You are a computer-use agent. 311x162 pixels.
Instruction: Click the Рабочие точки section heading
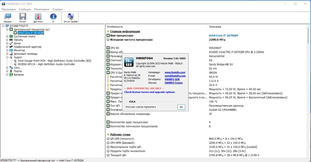point(120,134)
